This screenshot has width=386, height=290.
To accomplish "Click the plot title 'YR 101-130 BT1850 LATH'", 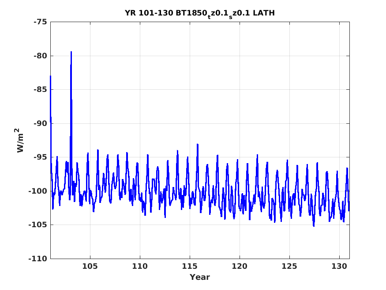I will [x=200, y=14].
